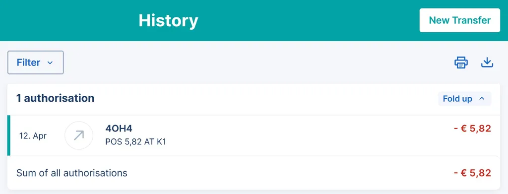Click the New Transfer button
Screen dimensions: 508x194
click(460, 20)
